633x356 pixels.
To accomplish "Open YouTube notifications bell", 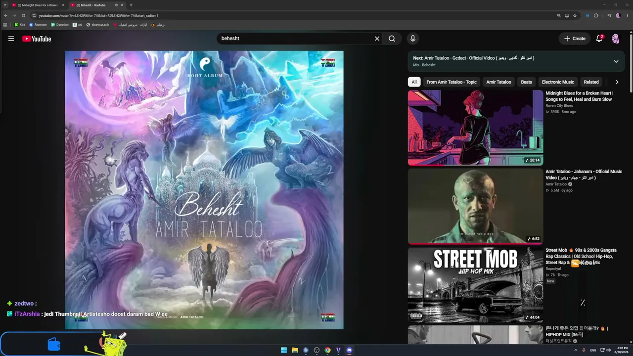I will pos(599,39).
